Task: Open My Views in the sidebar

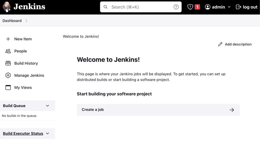Action: click(23, 88)
